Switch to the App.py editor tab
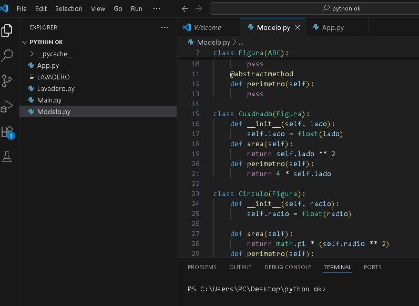 [336, 27]
